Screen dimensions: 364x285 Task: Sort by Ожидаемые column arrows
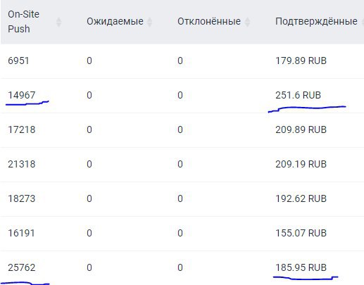[149, 22]
